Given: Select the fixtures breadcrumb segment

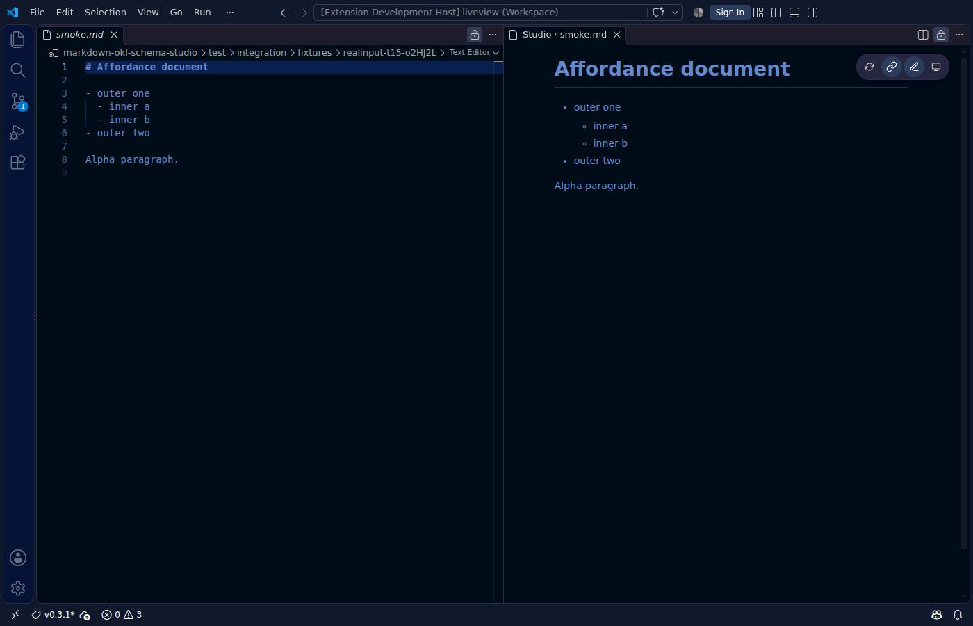Looking at the screenshot, I should point(315,53).
